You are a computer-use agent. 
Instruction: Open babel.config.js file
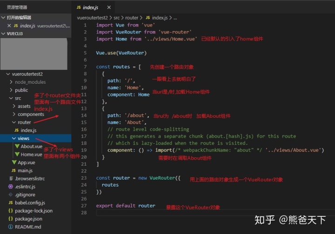pos(30,202)
